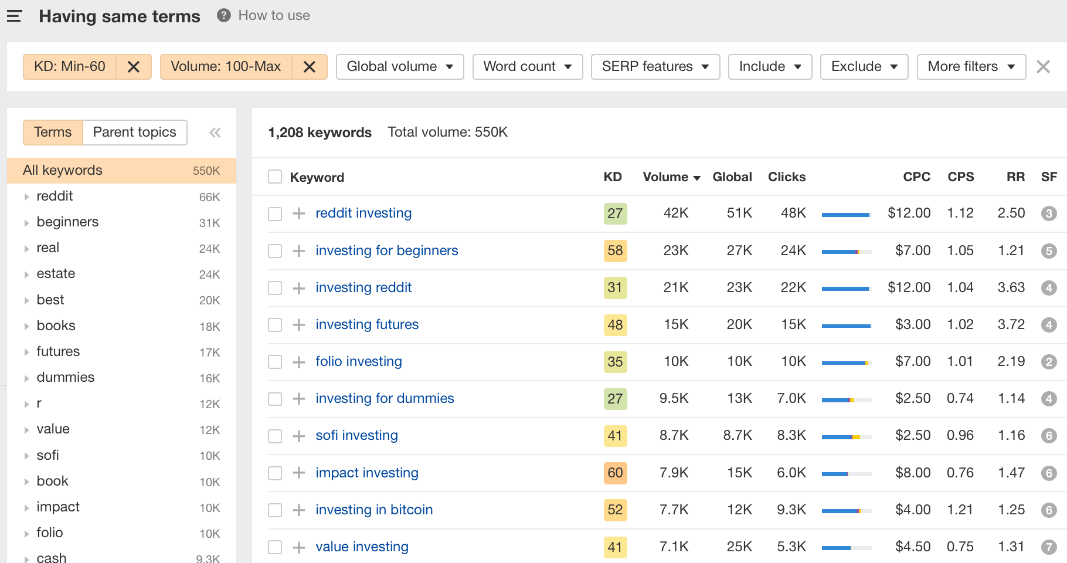Image resolution: width=1067 pixels, height=563 pixels.
Task: Open the Global volume dropdown
Action: click(399, 66)
